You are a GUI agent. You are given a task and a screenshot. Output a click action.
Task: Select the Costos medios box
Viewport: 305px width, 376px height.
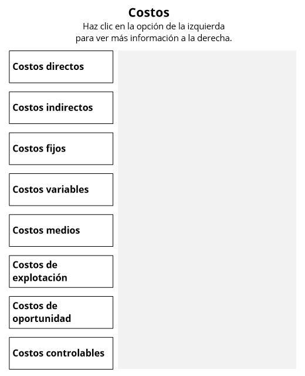(x=61, y=230)
